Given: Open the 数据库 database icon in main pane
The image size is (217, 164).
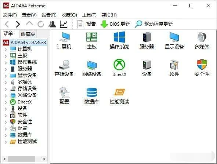Looking at the screenshot, I should click(92, 92).
